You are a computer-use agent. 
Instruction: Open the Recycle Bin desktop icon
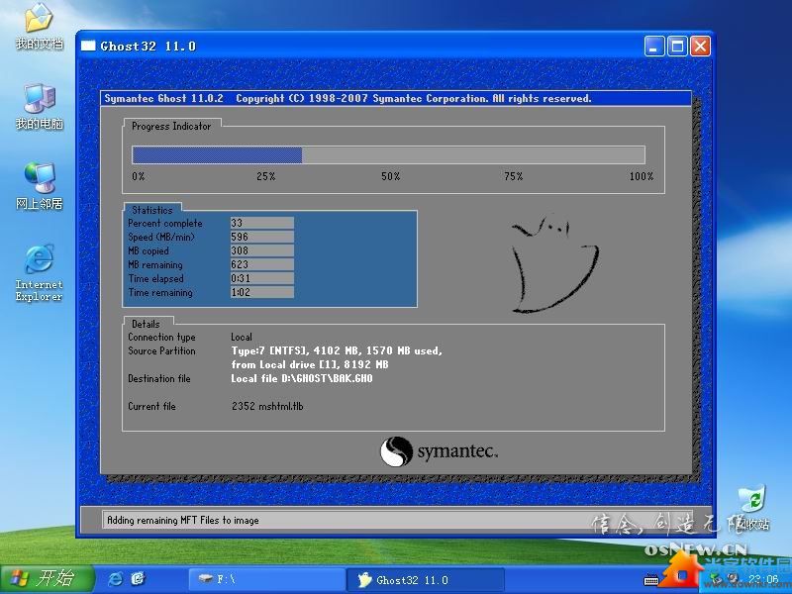pyautogui.click(x=752, y=508)
